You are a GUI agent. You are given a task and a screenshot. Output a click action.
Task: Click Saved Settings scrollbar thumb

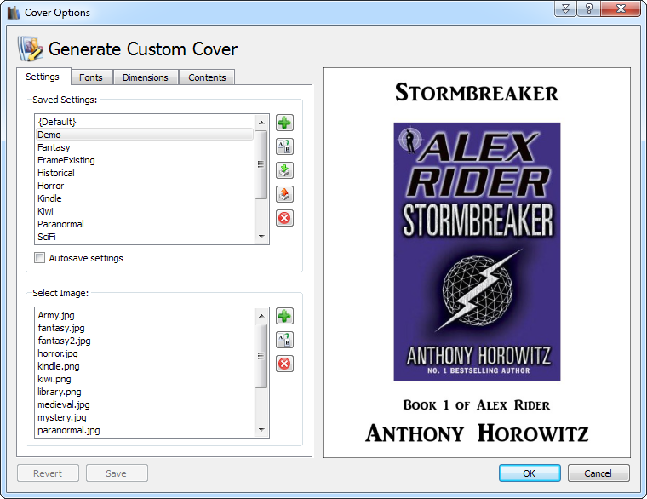261,164
